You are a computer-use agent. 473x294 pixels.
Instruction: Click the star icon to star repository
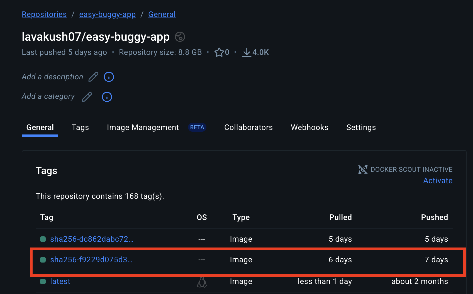pos(219,52)
